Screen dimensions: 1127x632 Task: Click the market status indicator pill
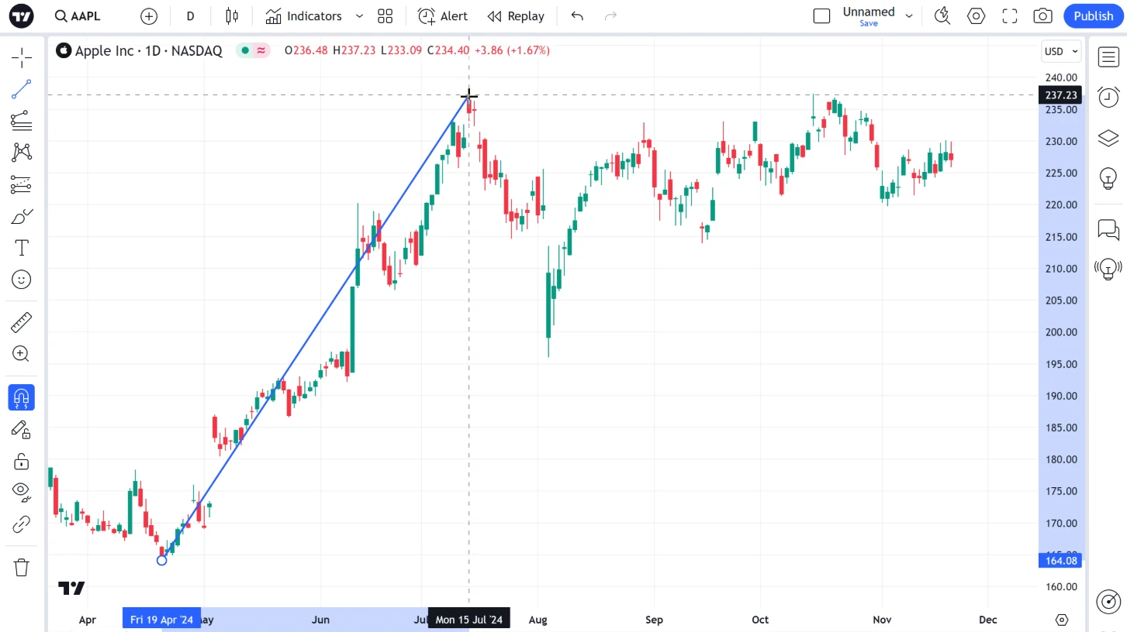pyautogui.click(x=254, y=51)
